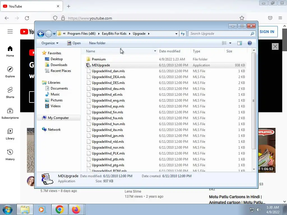Screen dimensions: 287x215
Task: Expand Upgrade breadcrumb arrow
Action: [149, 34]
